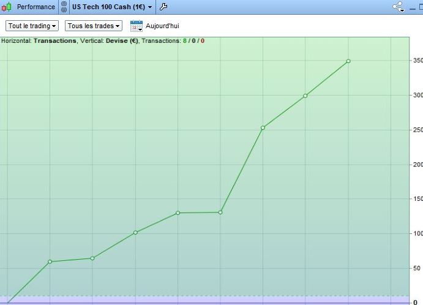Select the data point near 100
Viewport: 423px width, 305px height.
coord(135,232)
